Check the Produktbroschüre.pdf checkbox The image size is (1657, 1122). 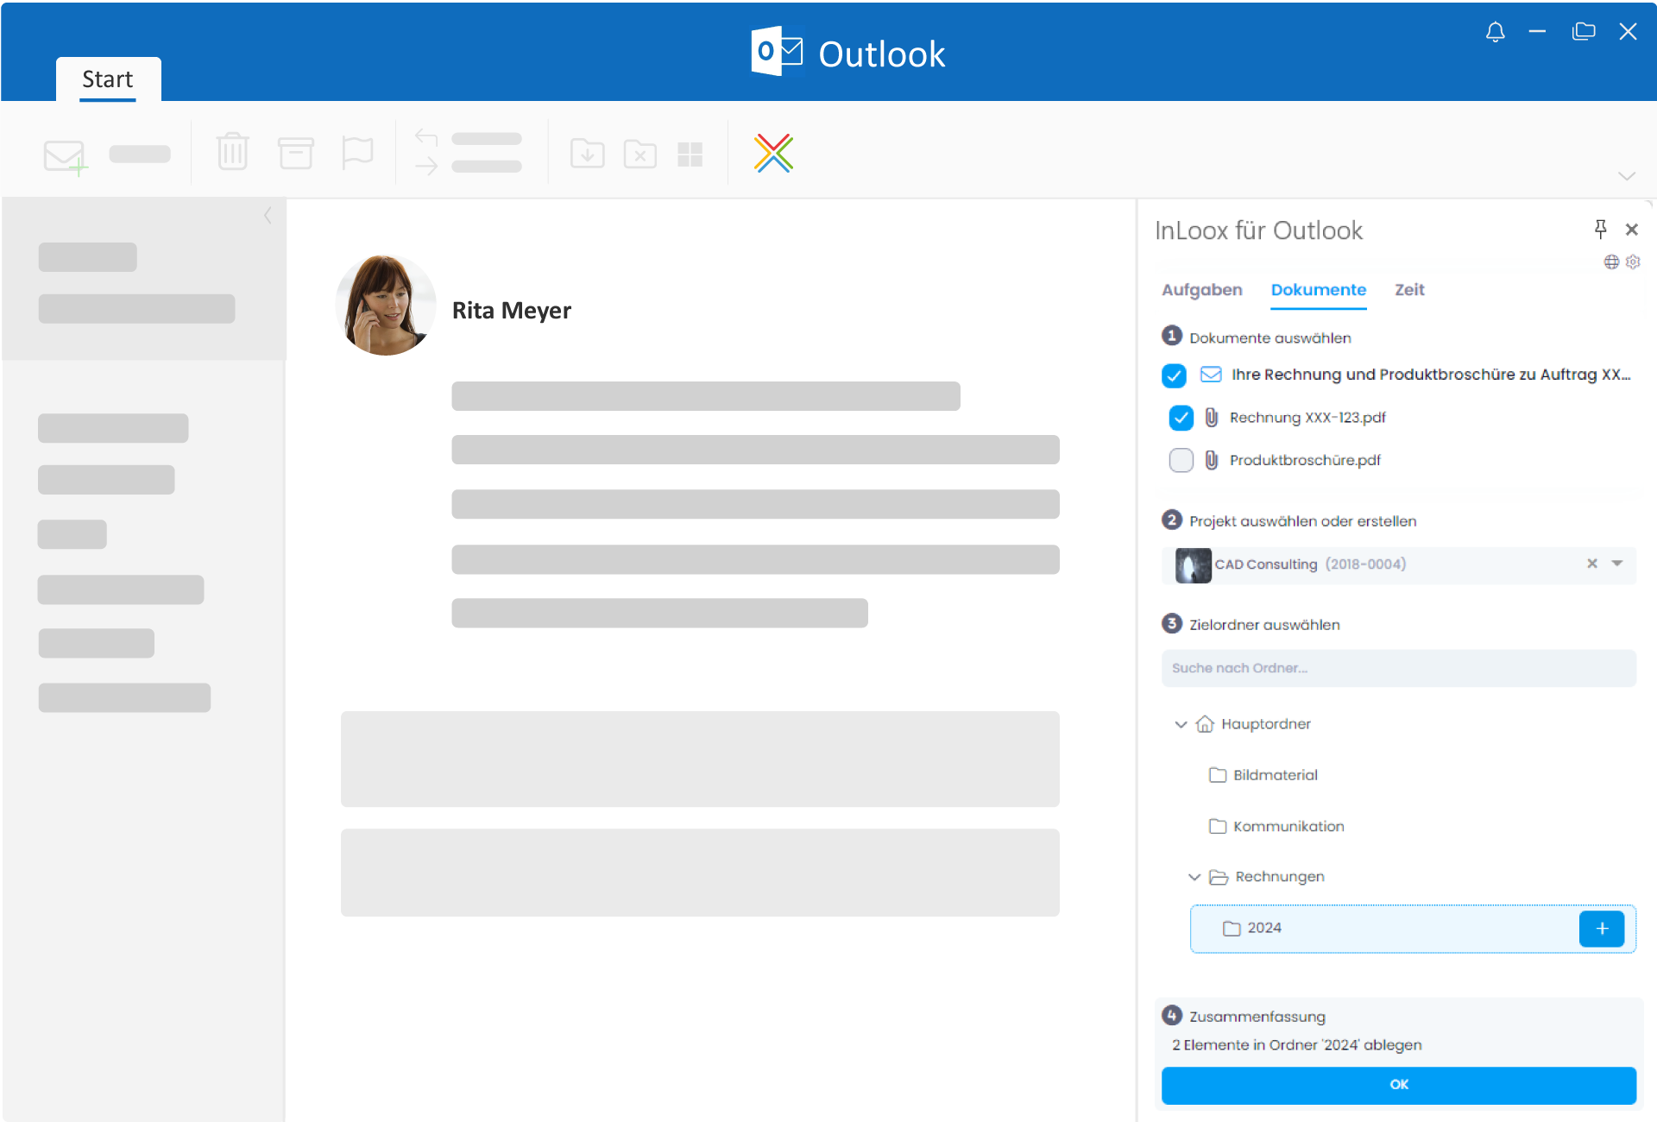[x=1181, y=460]
